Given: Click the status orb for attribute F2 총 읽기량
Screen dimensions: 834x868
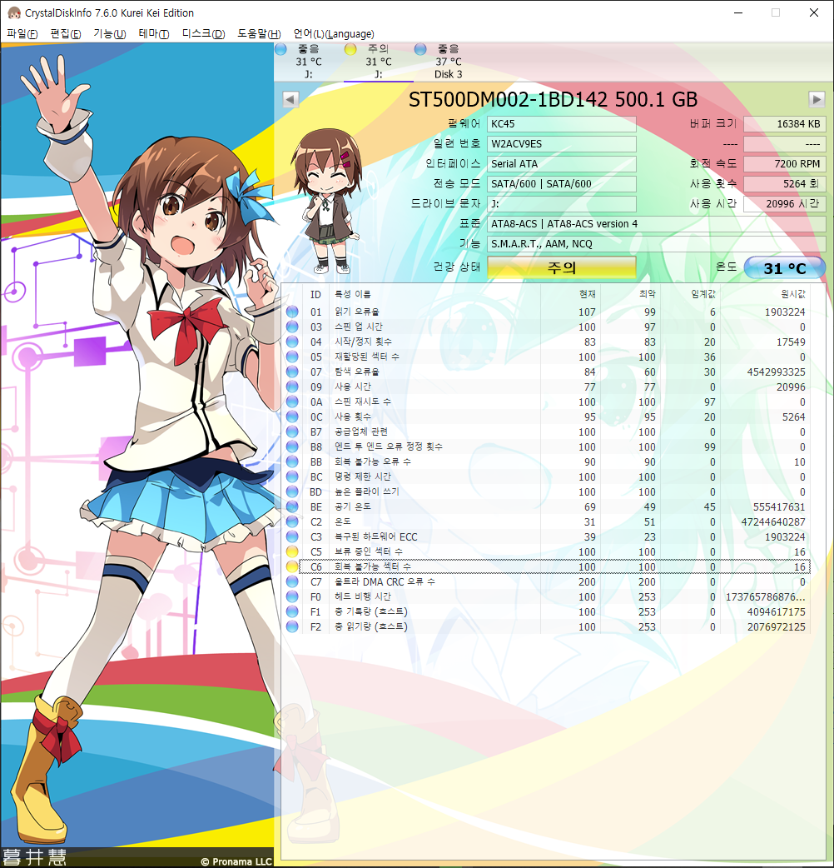Looking at the screenshot, I should coord(292,626).
